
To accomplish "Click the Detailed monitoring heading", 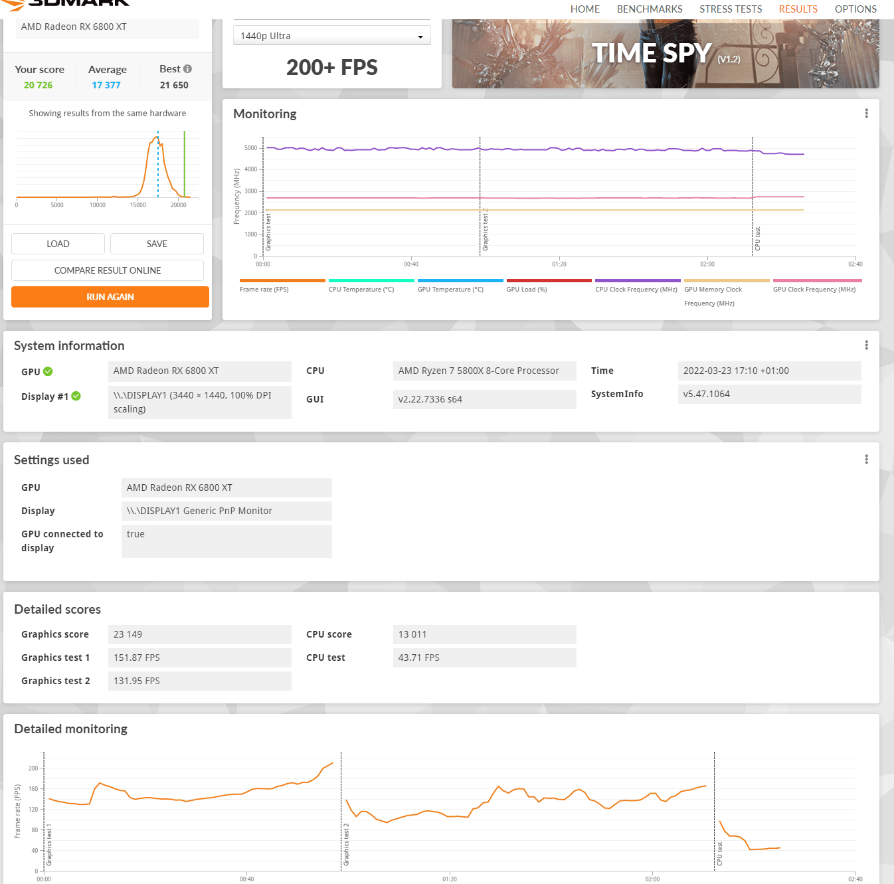I will [70, 729].
